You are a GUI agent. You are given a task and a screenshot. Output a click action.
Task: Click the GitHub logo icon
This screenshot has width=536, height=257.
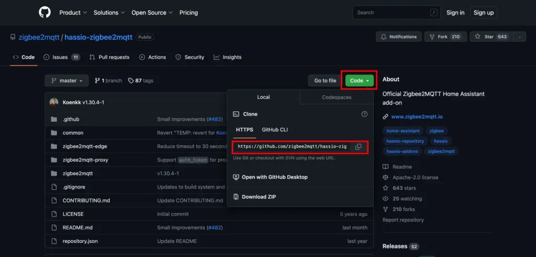[45, 13]
